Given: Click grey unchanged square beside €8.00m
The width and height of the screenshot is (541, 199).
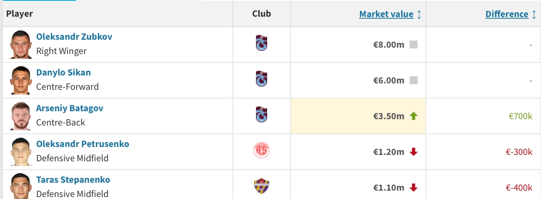Looking at the screenshot, I should click(414, 45).
